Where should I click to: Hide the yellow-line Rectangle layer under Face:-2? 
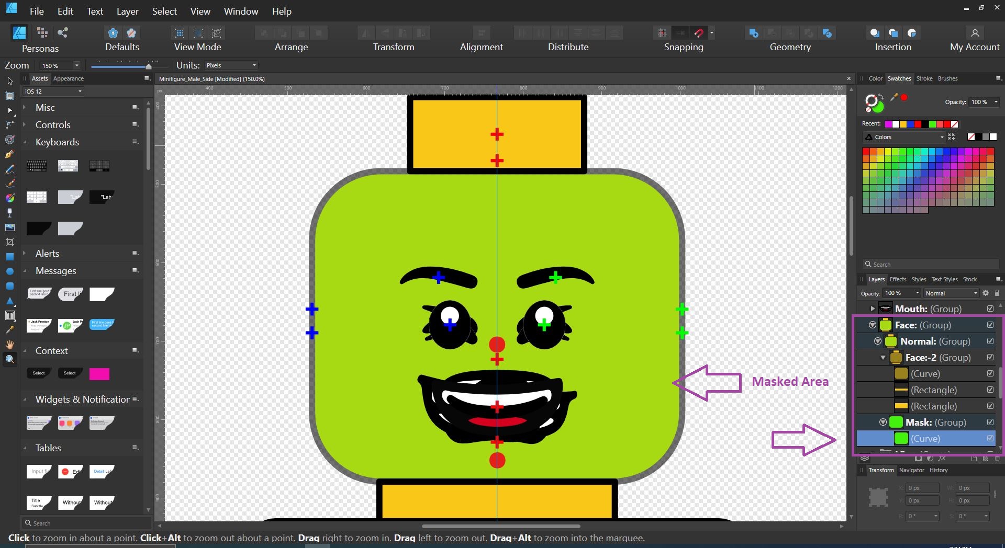990,390
